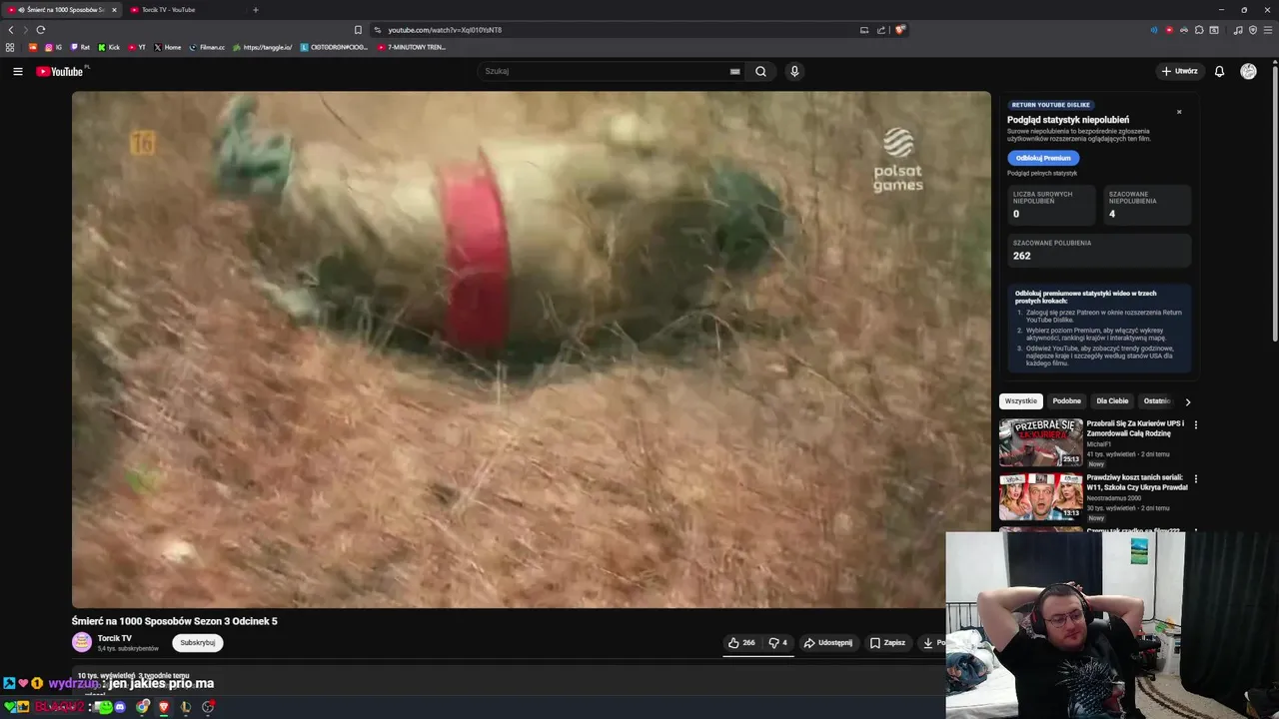Open the extensions puzzle icon

click(x=1199, y=30)
